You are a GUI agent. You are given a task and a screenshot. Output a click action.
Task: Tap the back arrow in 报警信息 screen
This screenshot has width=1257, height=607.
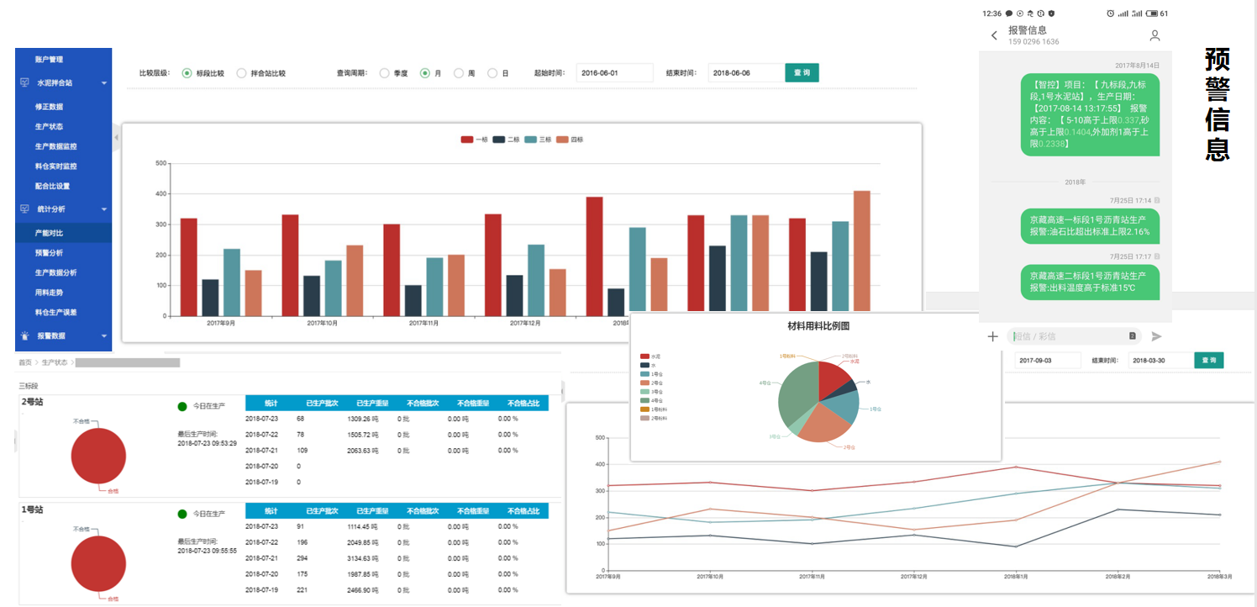(995, 35)
